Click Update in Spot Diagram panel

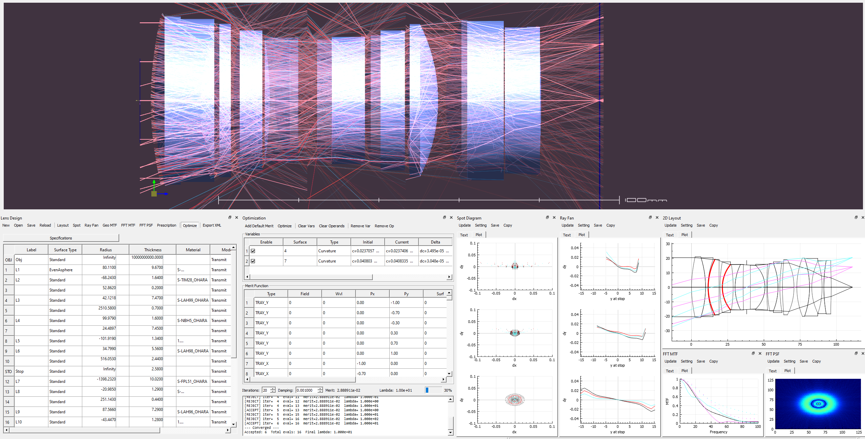(x=464, y=225)
